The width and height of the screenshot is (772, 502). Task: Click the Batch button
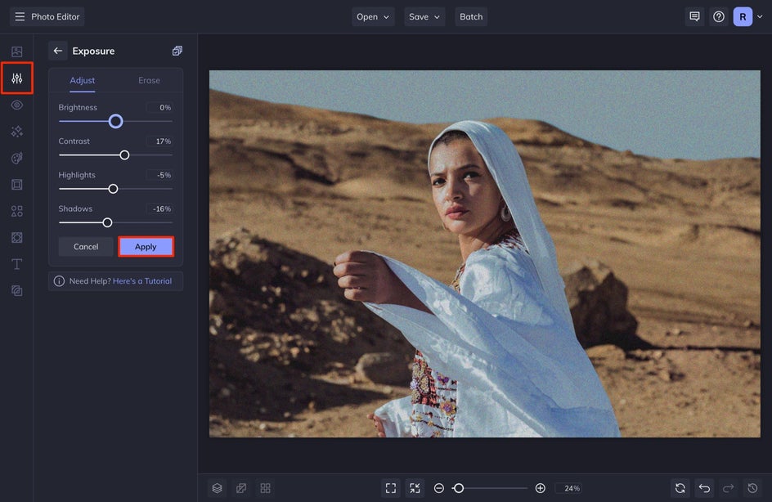pyautogui.click(x=471, y=16)
